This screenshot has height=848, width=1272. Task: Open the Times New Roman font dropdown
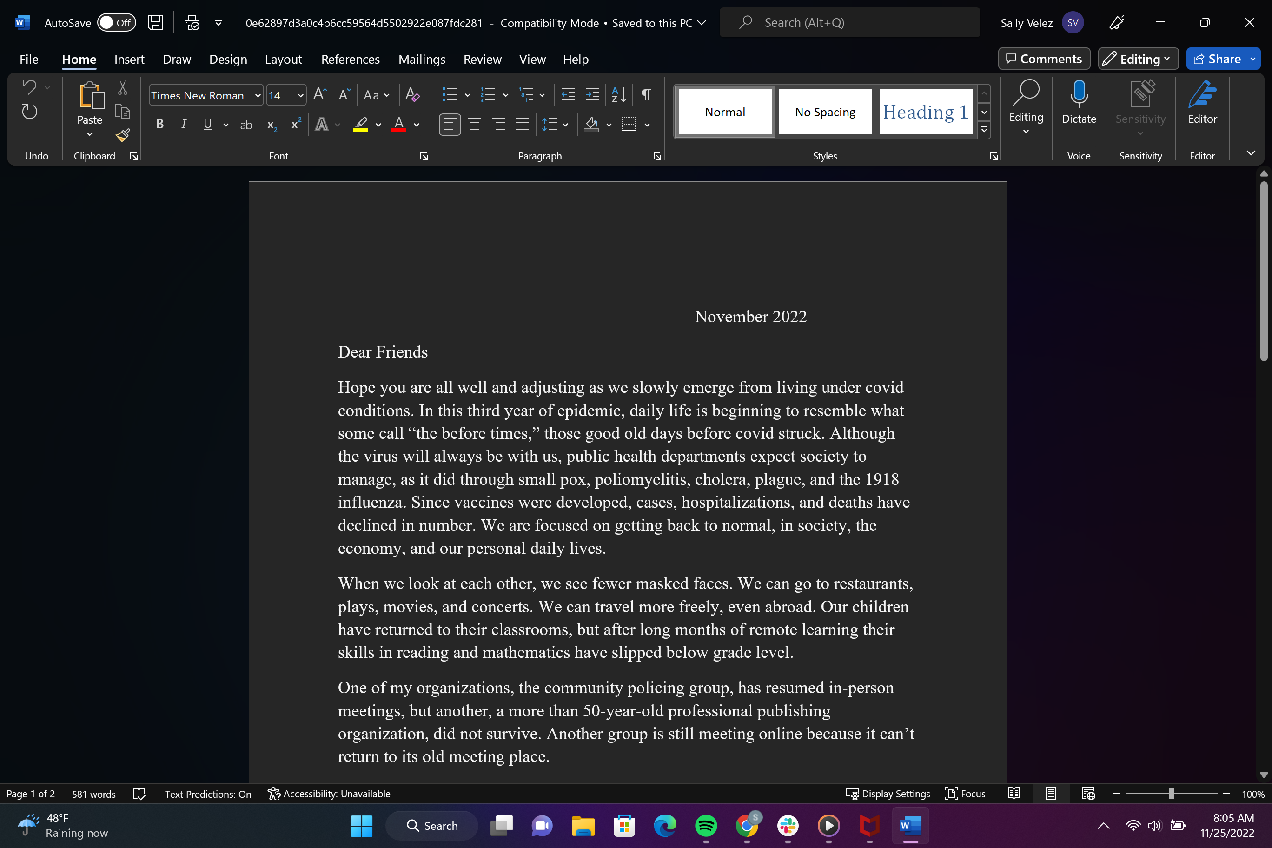tap(258, 96)
